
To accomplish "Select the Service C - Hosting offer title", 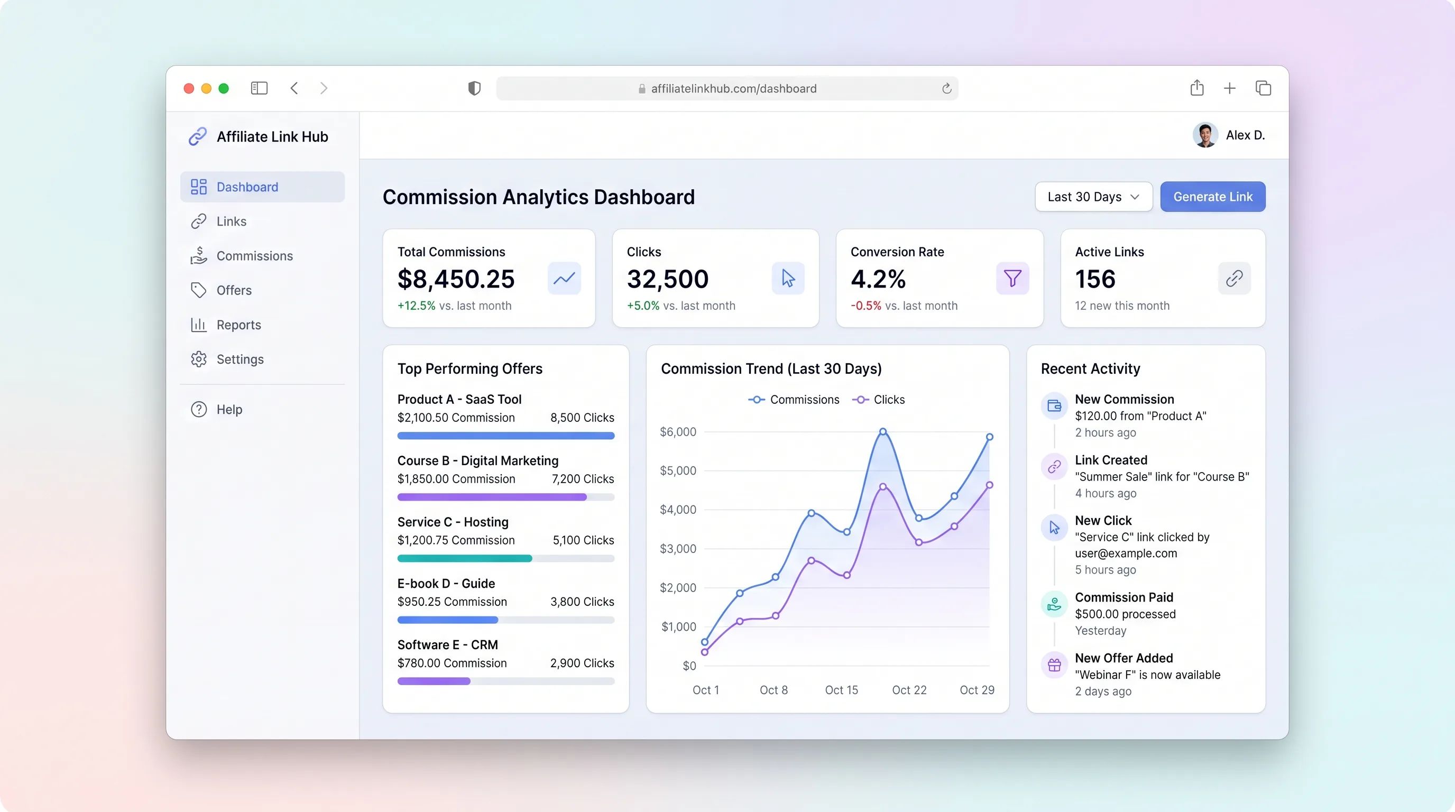I will click(x=453, y=522).
